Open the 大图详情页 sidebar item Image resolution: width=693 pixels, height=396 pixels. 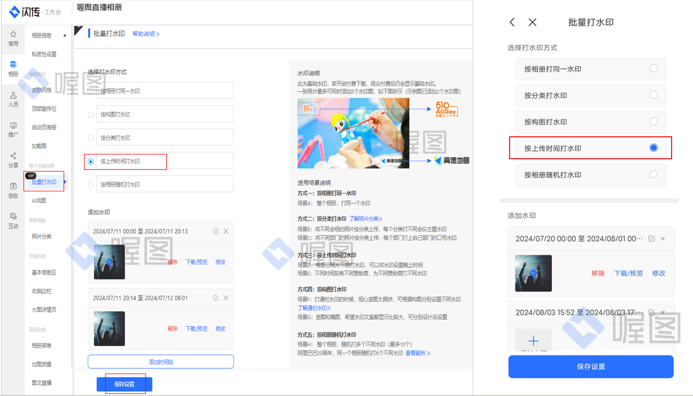coord(44,309)
